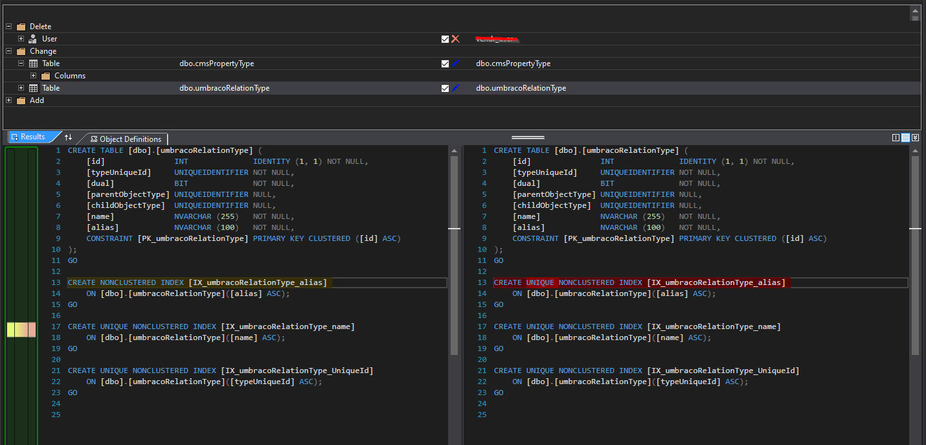This screenshot has height=445, width=926.
Task: Expand the Add group
Action: tap(8, 100)
